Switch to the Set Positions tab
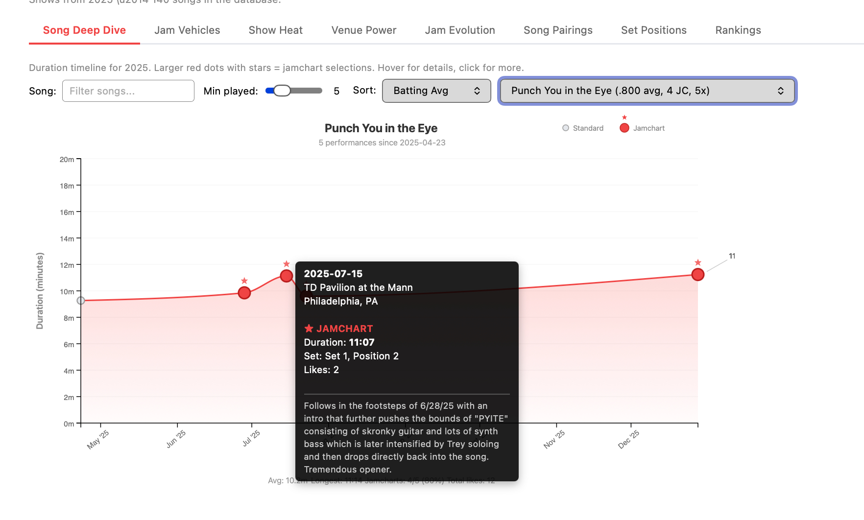 point(654,30)
